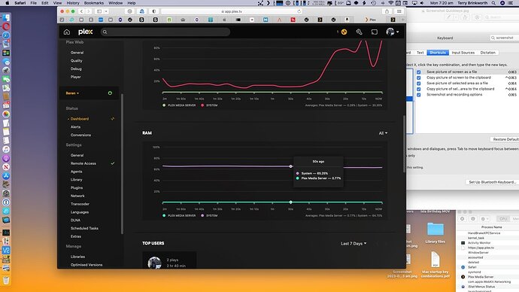
Task: Uncheck Save picture of selected area as a file
Action: tap(419, 83)
